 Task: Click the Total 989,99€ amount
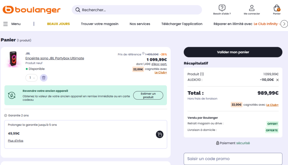coord(268,93)
